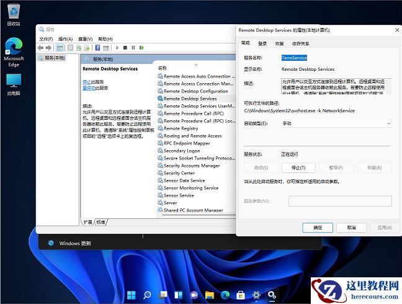Click the 停止(T) button
The width and height of the screenshot is (402, 304).
[x=298, y=168]
